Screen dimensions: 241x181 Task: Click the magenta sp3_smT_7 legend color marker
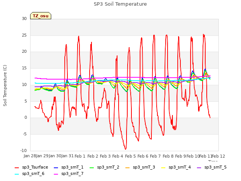pos(56,174)
